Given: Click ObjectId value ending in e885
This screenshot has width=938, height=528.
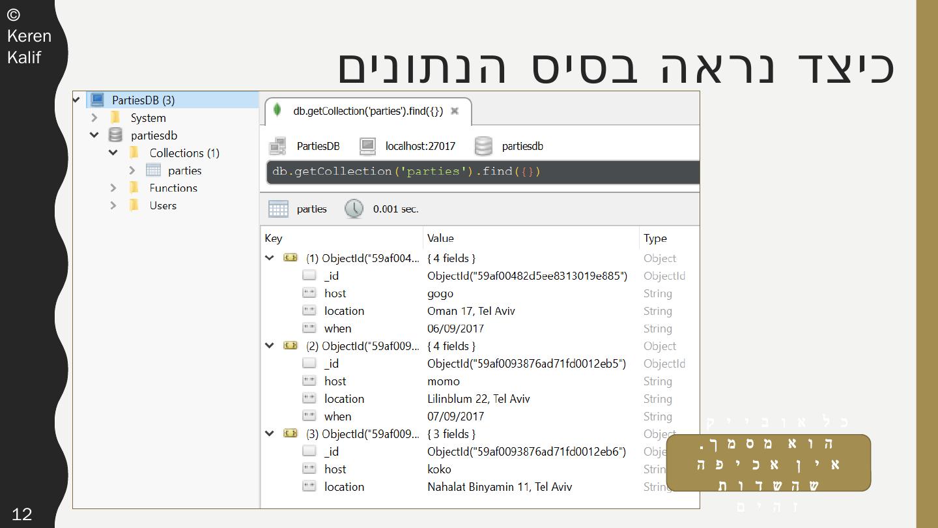Looking at the screenshot, I should (x=527, y=276).
